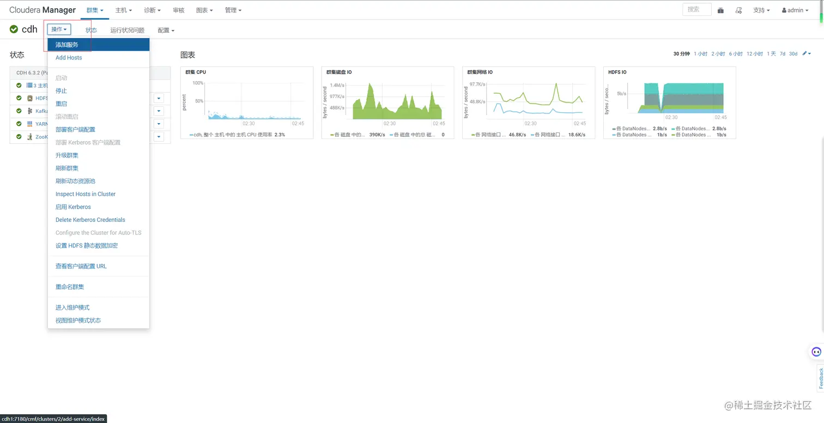
Task: Set chart range to 1 小时
Action: (700, 54)
